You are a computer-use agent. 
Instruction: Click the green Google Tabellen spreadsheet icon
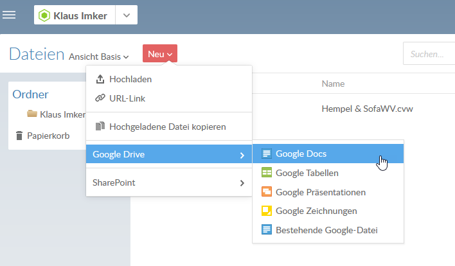(267, 173)
